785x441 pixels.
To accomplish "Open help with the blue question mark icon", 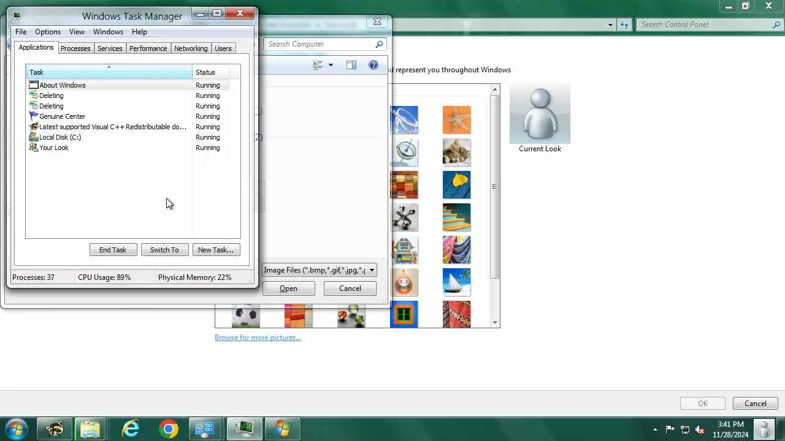I will [373, 65].
